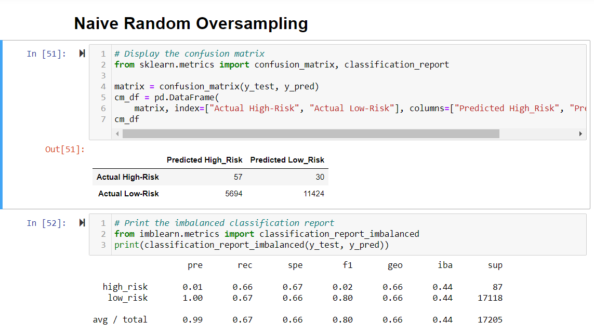Select the active cell highlight bar
Screen dimensions: 594x335
[x=2, y=125]
